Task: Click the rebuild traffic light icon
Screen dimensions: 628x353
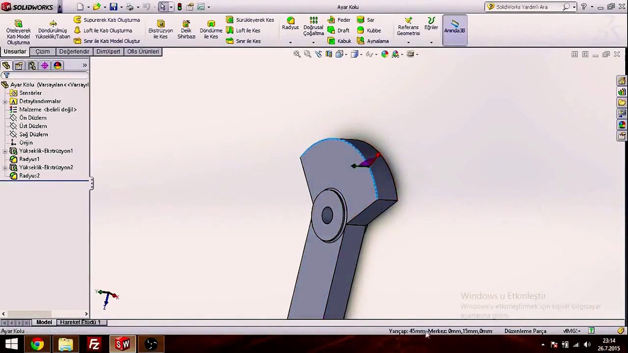Action: pos(180,7)
